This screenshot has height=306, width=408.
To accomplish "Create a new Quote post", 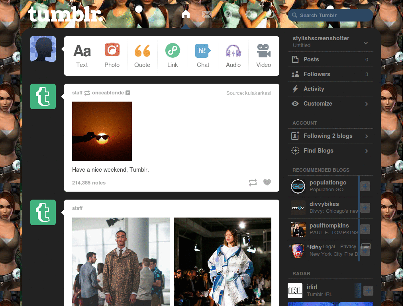I will coord(142,56).
